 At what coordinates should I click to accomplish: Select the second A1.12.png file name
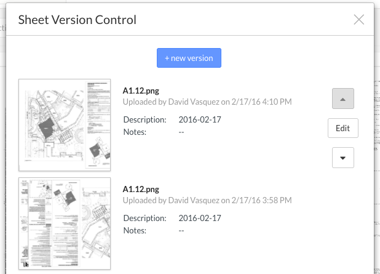pyautogui.click(x=141, y=189)
